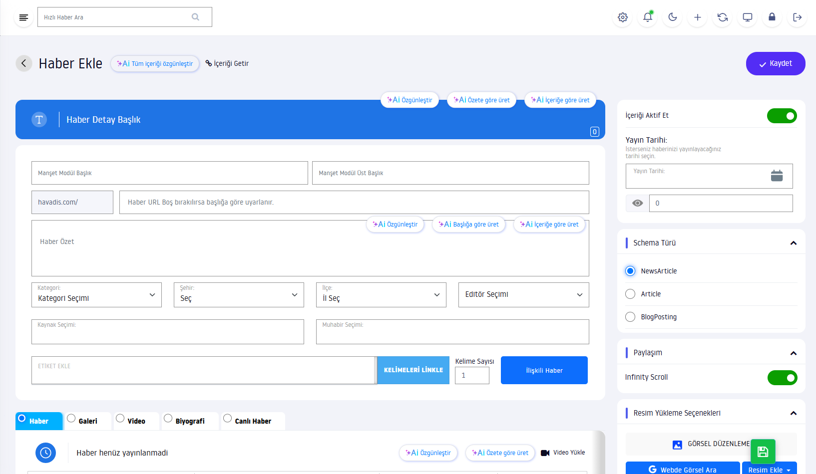
Task: Click İçeriği Getir link
Action: tap(227, 63)
